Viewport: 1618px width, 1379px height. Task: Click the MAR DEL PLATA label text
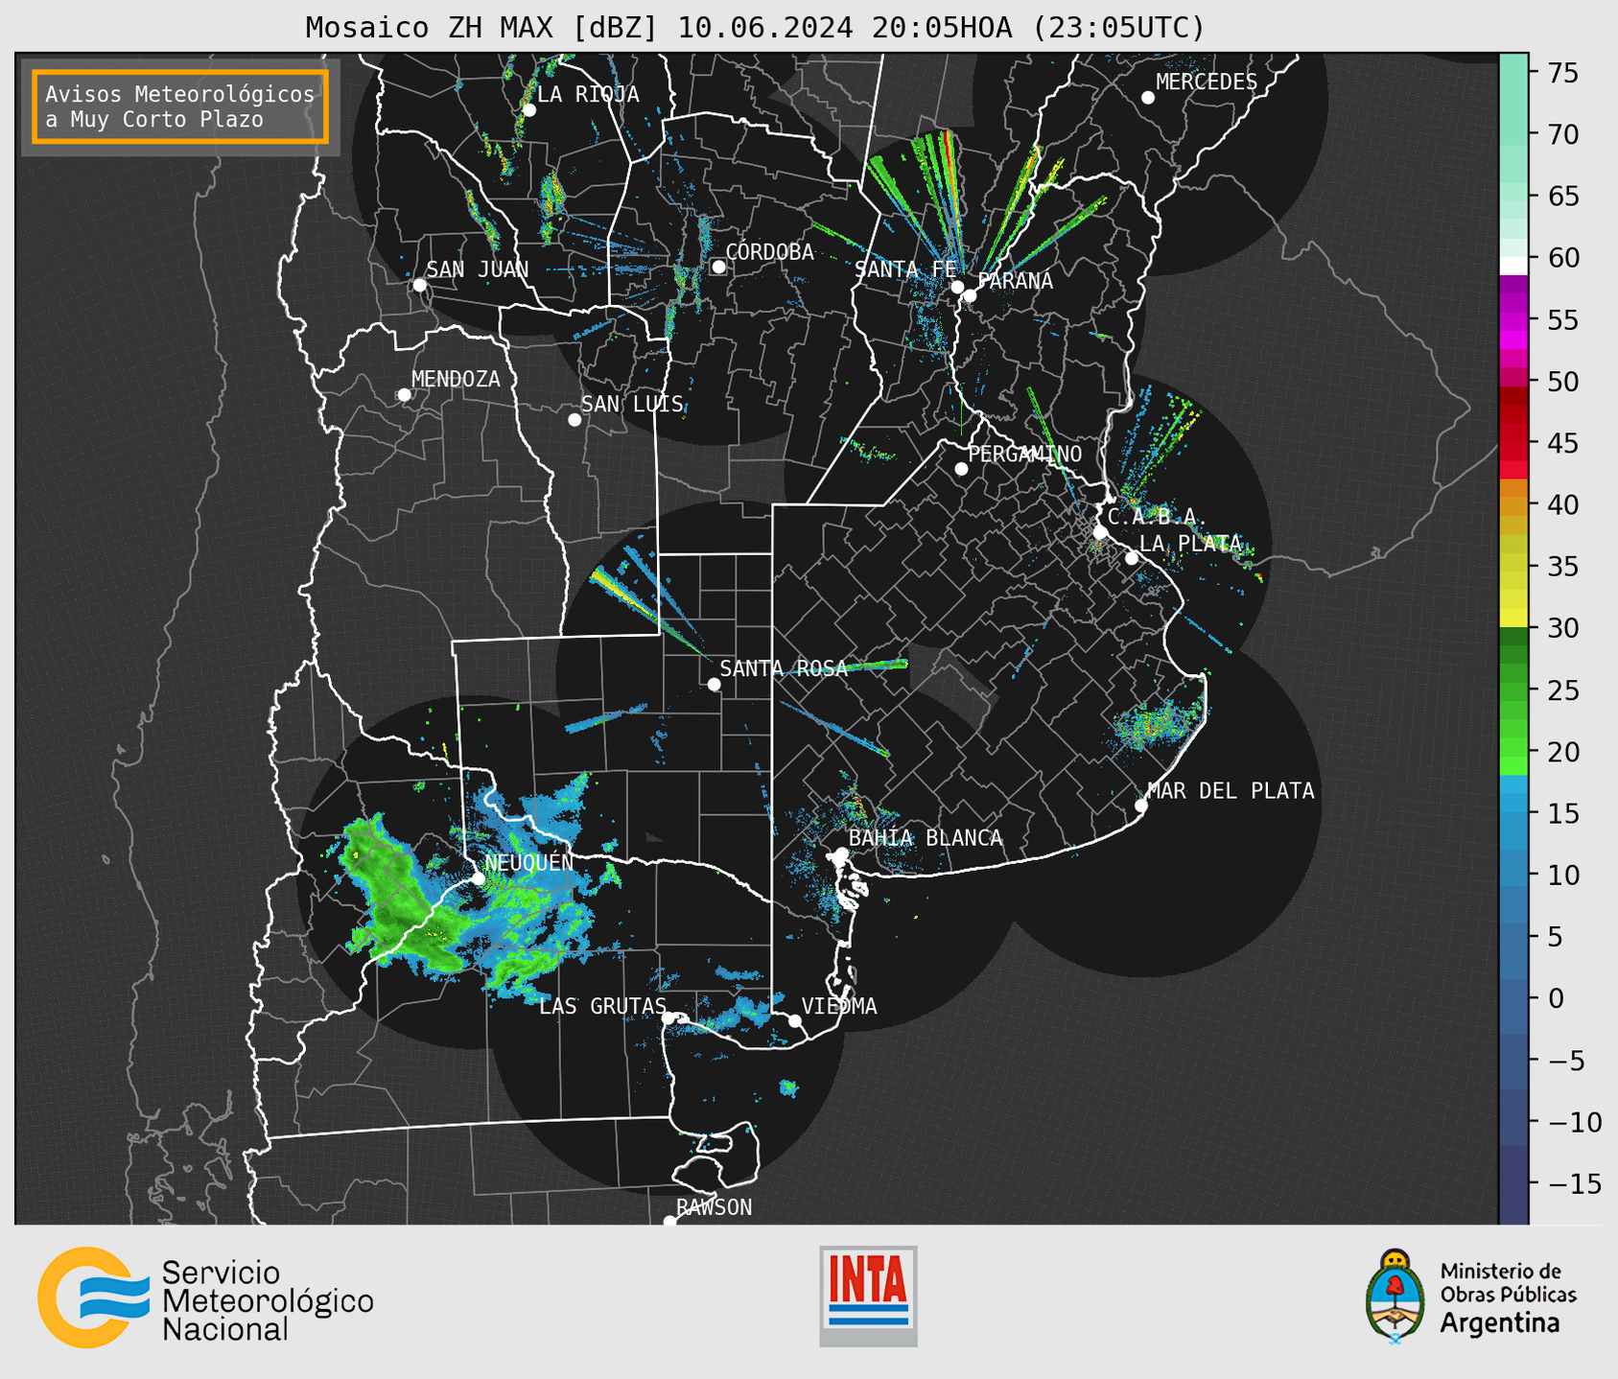point(1231,790)
